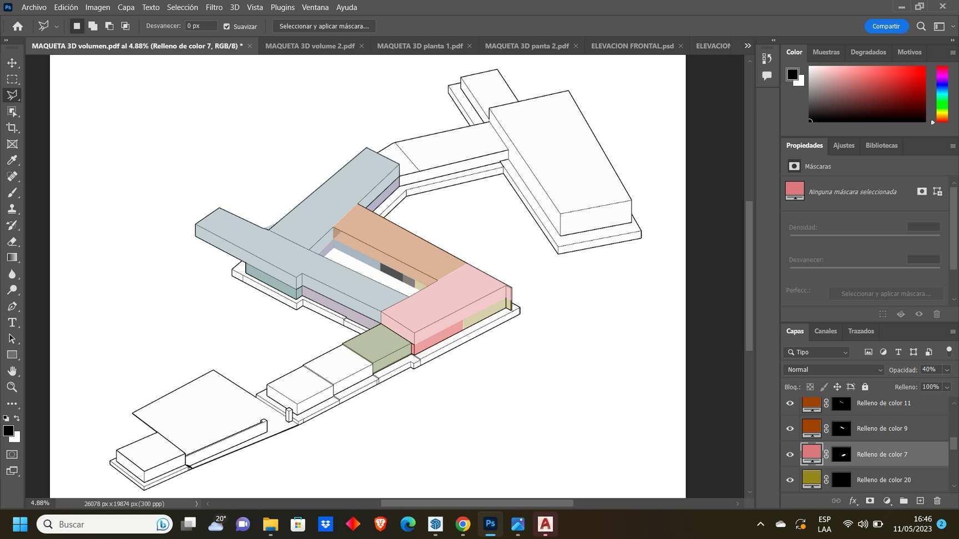This screenshot has height=539, width=959.
Task: Select the Move tool
Action: click(x=12, y=63)
